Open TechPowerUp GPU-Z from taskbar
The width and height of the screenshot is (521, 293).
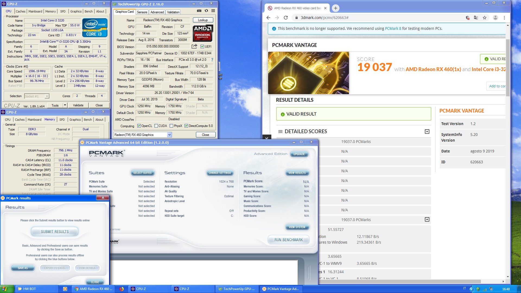(237, 289)
